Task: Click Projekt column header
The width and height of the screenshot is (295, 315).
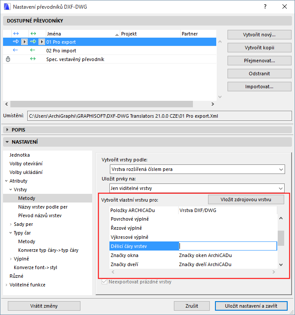Action: pos(150,34)
